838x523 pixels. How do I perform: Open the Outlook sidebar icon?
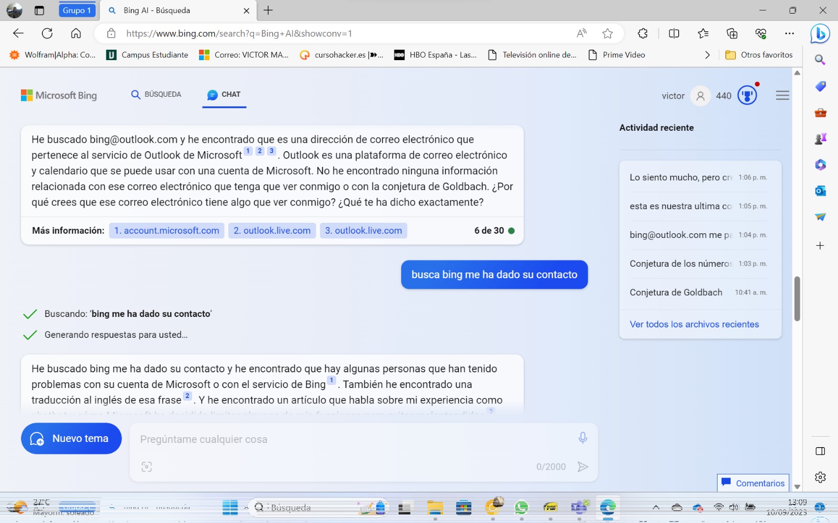coord(820,191)
